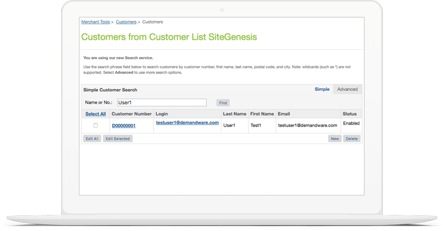Click the Last Name column header

tap(235, 114)
